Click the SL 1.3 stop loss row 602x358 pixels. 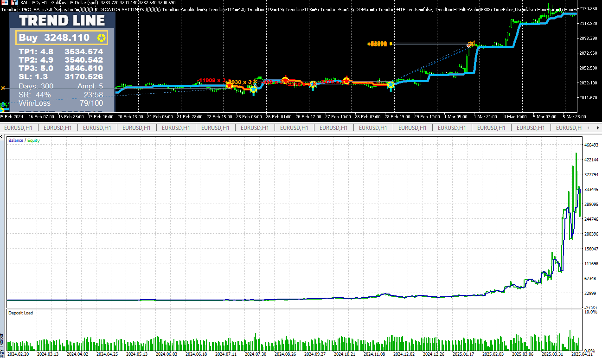61,77
